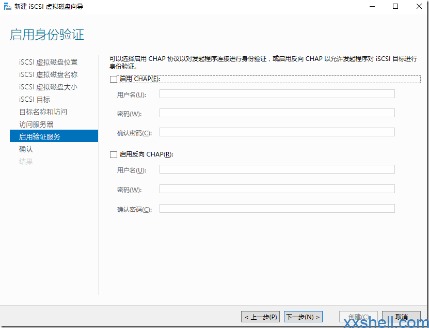Go to iSCSI 虚拟磁盘位置 step
Screen dimensions: 429x328
click(49, 63)
